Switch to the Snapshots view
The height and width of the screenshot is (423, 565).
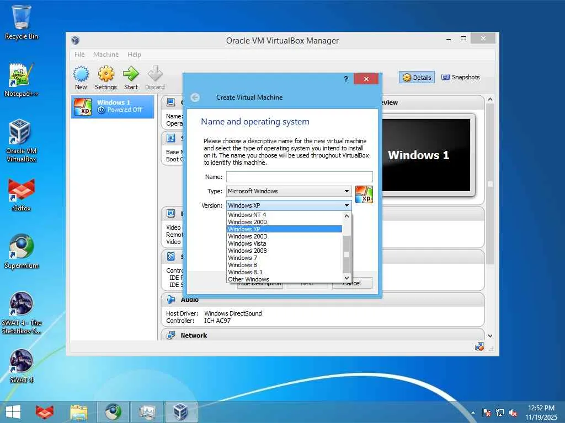click(x=461, y=77)
